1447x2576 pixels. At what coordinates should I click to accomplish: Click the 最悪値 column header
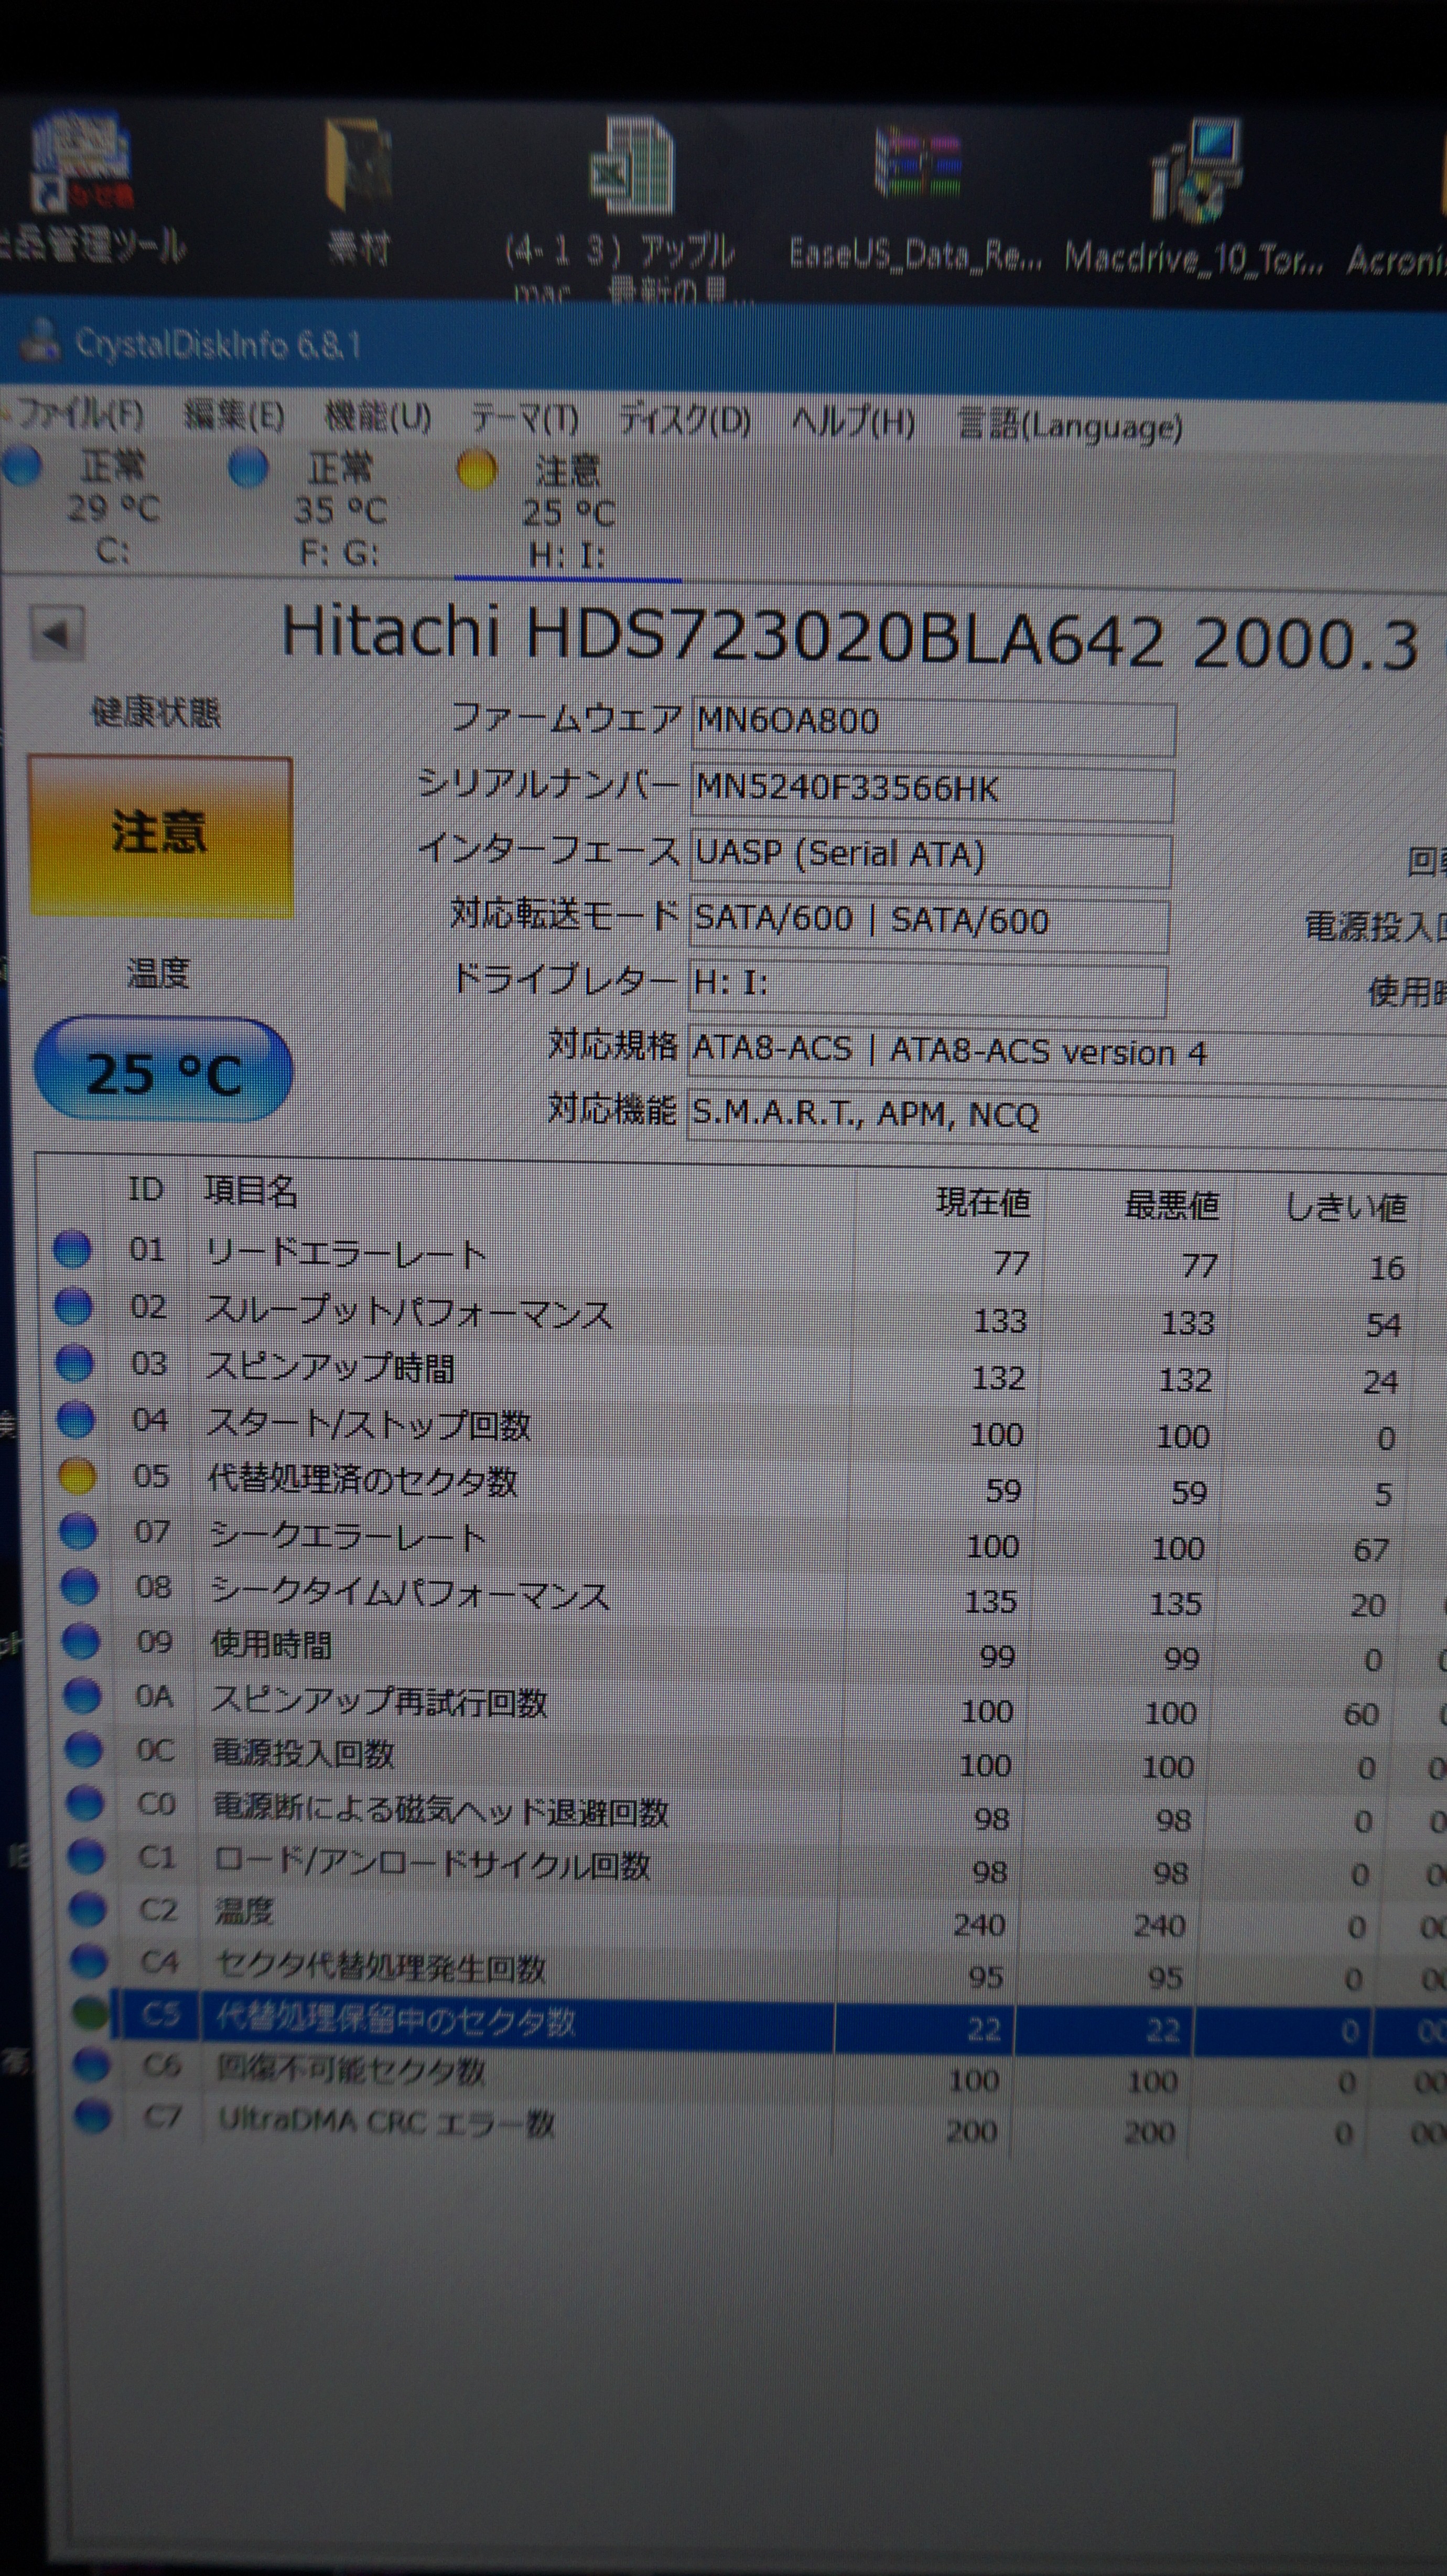coord(1171,1205)
